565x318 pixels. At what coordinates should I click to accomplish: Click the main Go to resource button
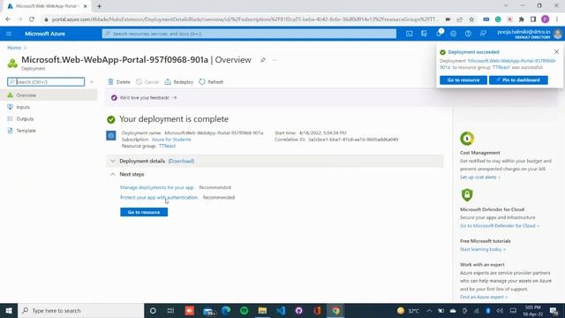pos(144,212)
